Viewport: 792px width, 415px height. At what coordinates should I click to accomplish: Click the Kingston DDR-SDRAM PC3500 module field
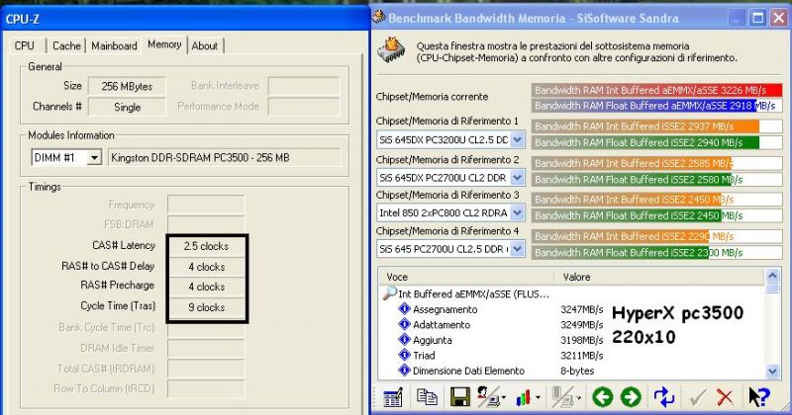[x=225, y=158]
